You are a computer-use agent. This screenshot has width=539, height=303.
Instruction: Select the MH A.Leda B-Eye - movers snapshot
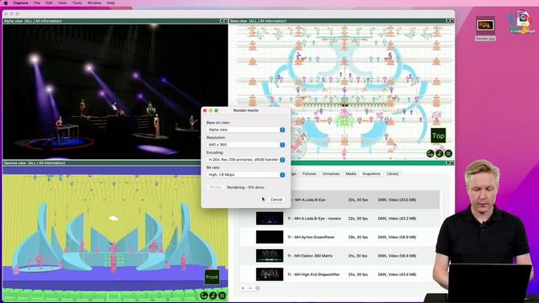(x=339, y=219)
